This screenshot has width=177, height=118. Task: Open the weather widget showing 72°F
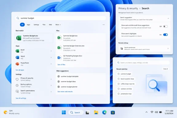11,112
